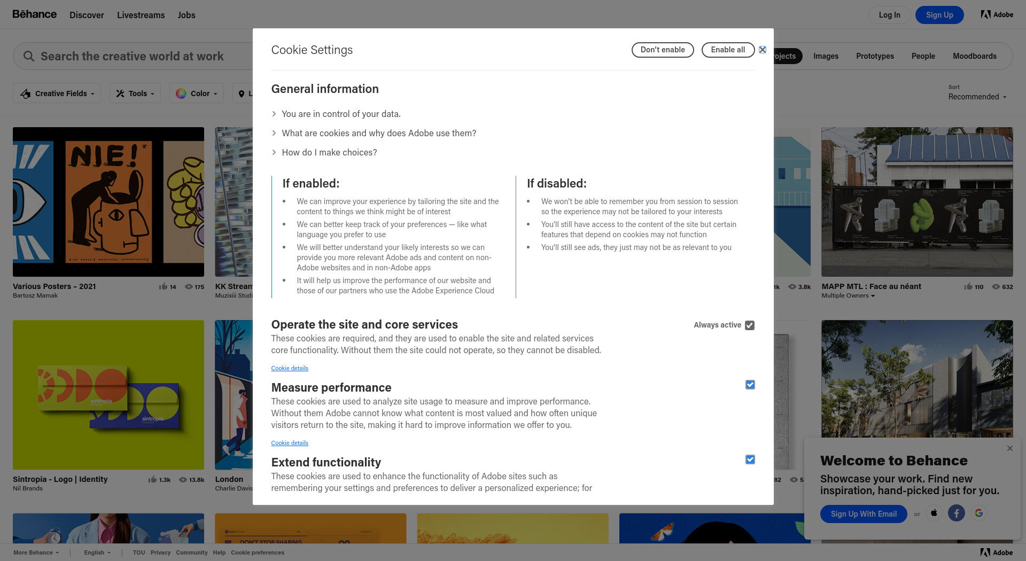
Task: Open Cookie details under Measure performance
Action: (290, 443)
